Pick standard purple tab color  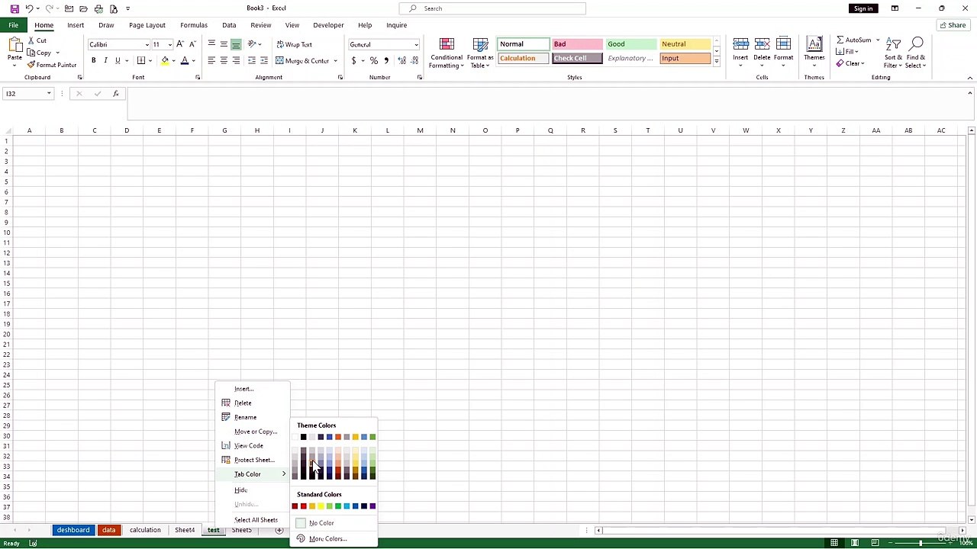(x=372, y=506)
